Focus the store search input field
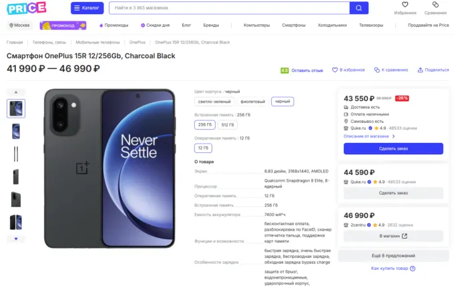 click(x=229, y=8)
